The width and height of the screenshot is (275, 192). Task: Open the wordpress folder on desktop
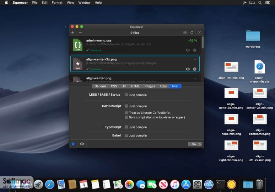tap(253, 36)
